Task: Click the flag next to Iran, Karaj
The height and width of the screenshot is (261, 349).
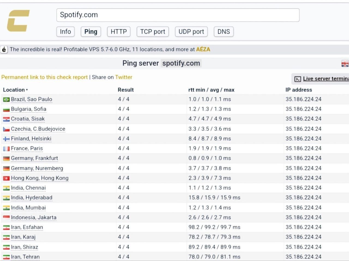Action: (6, 238)
